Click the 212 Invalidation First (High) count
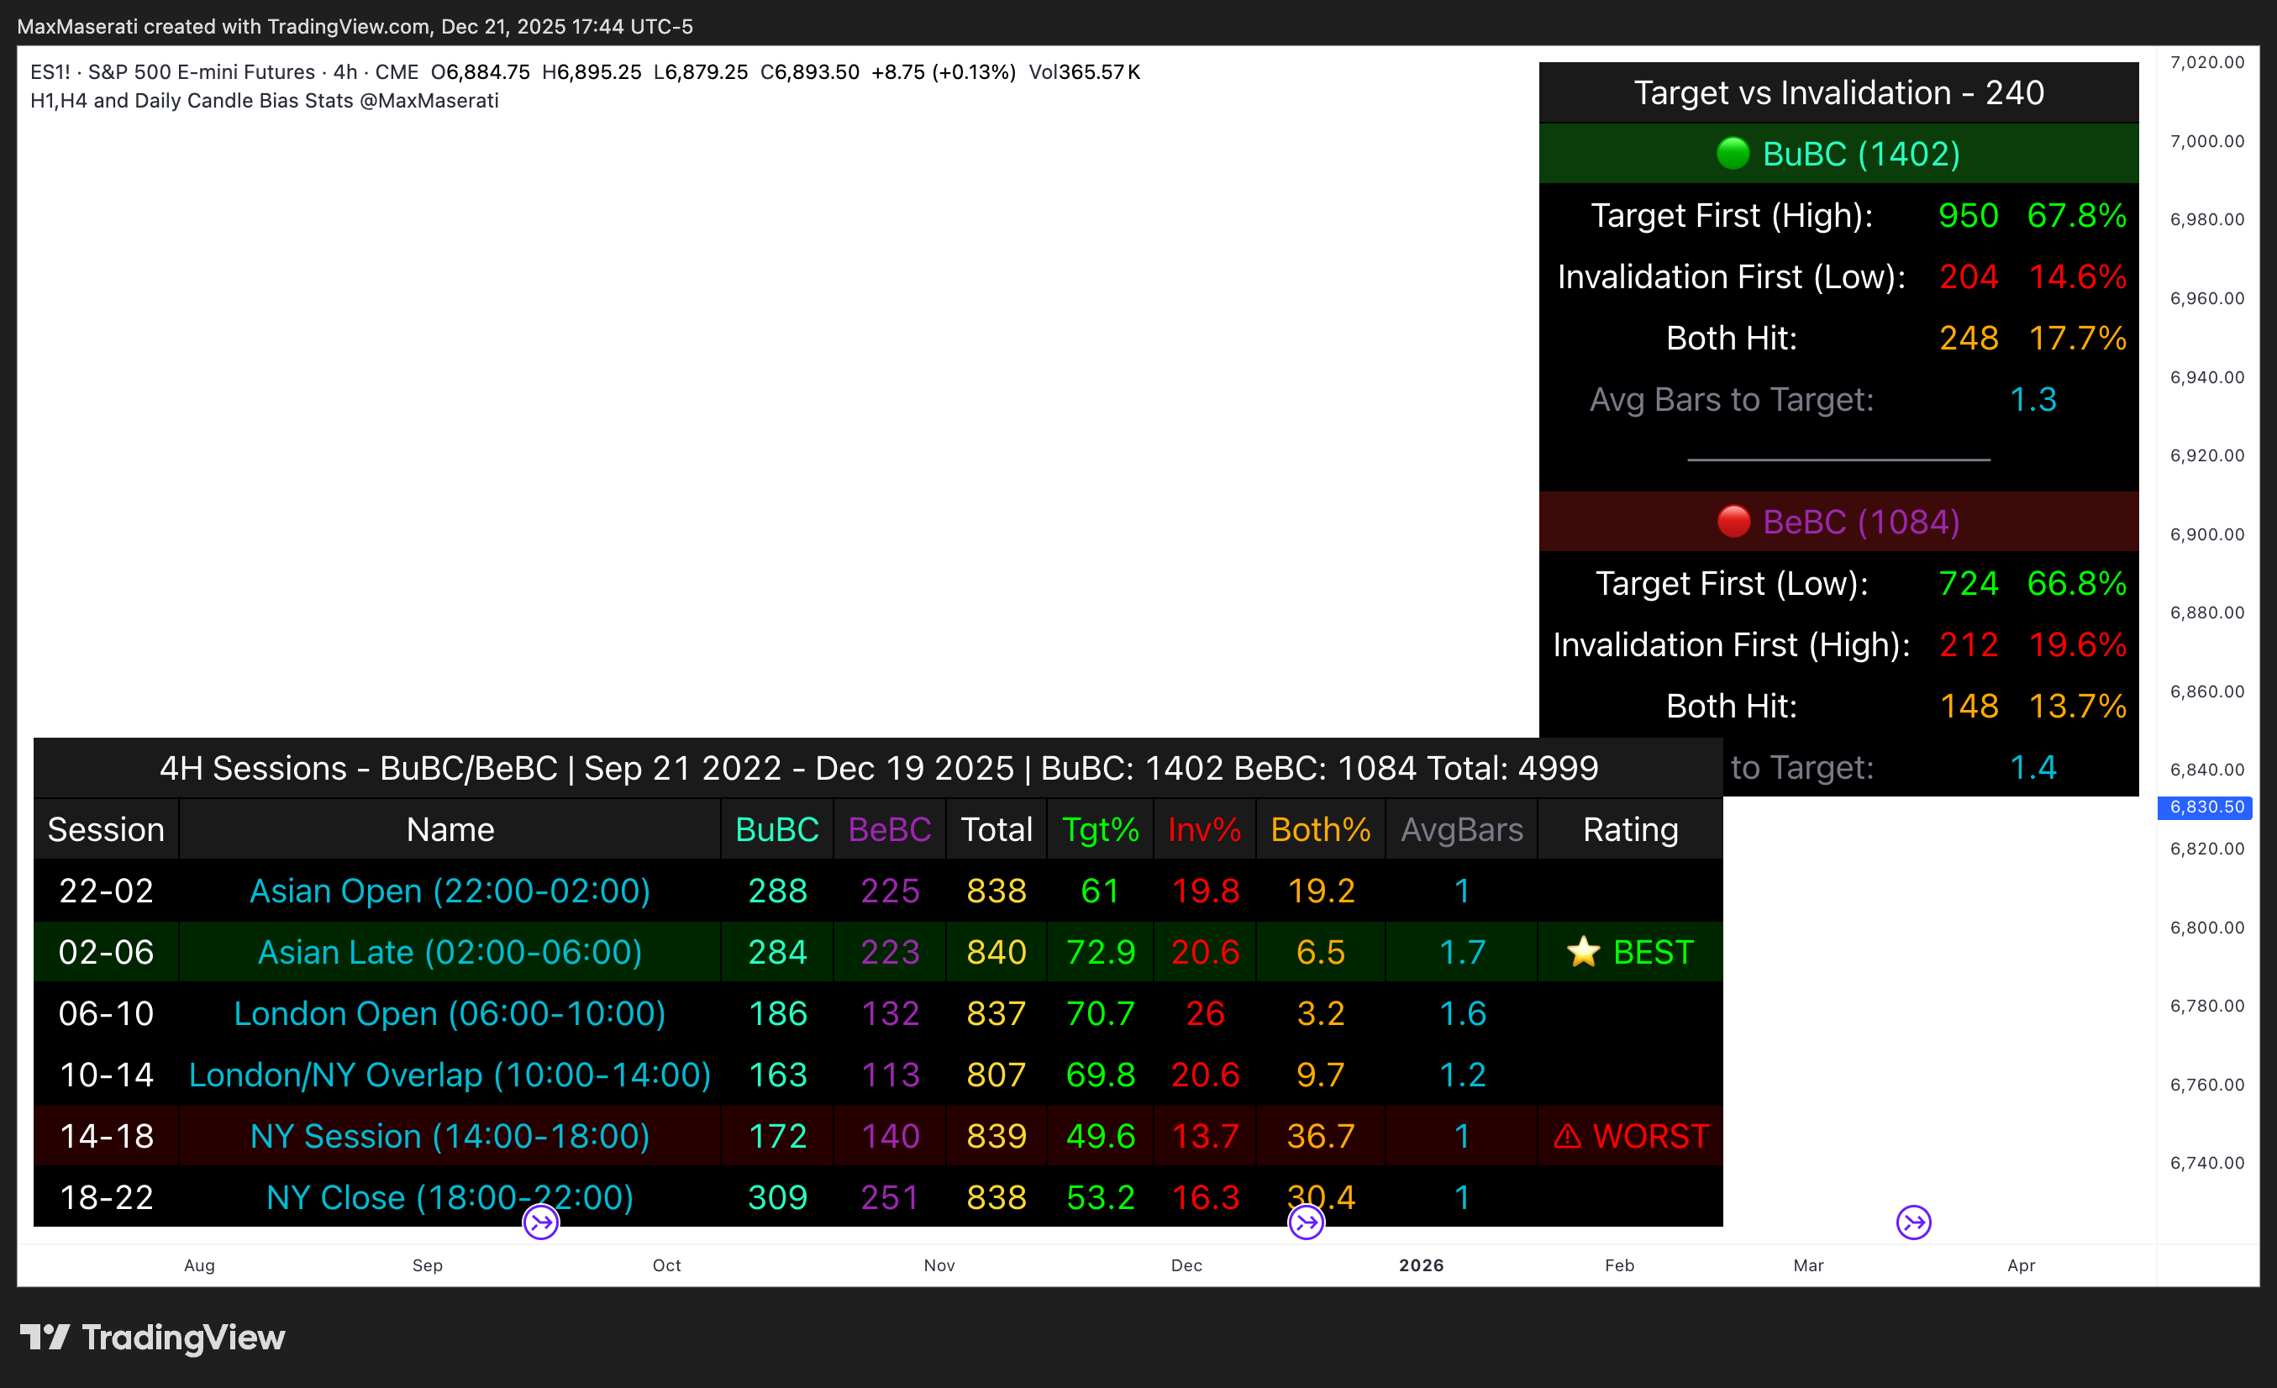Image resolution: width=2277 pixels, height=1388 pixels. 1969,645
